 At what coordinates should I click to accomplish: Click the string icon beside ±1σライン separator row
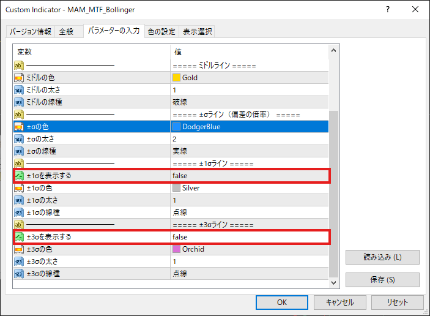tap(18, 164)
